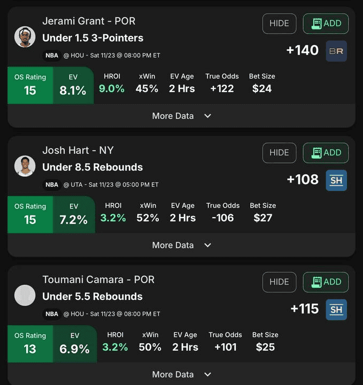363x385 pixels.
Task: Click Toumani Camara's blank avatar
Action: tap(25, 295)
